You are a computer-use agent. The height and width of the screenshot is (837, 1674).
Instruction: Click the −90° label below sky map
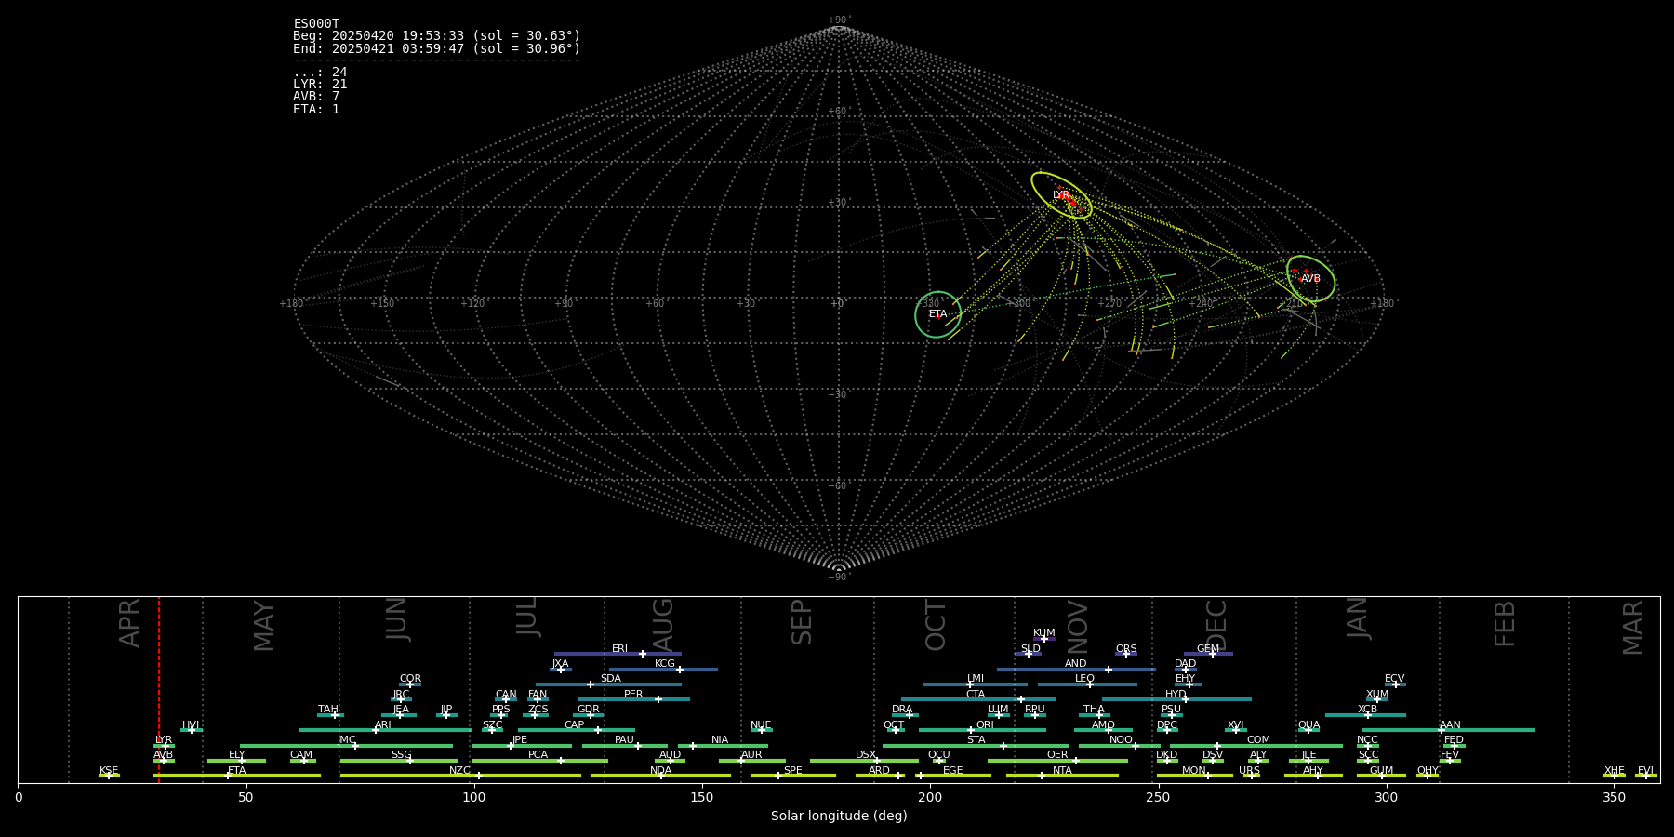[x=839, y=578]
